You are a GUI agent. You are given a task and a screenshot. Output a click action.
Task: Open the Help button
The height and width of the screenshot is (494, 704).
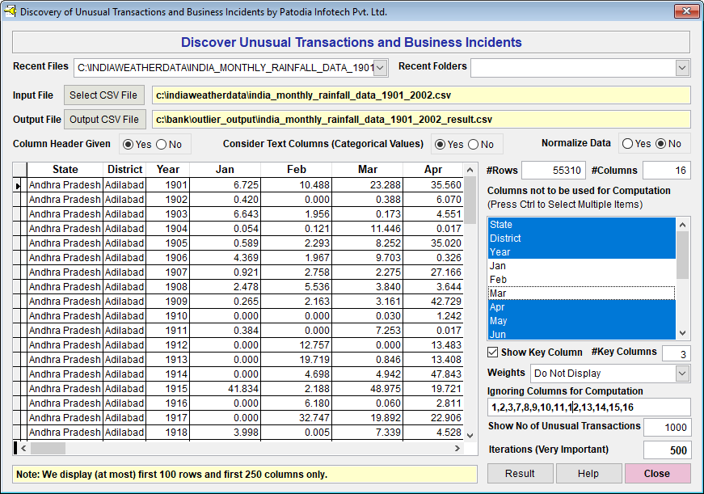point(588,474)
